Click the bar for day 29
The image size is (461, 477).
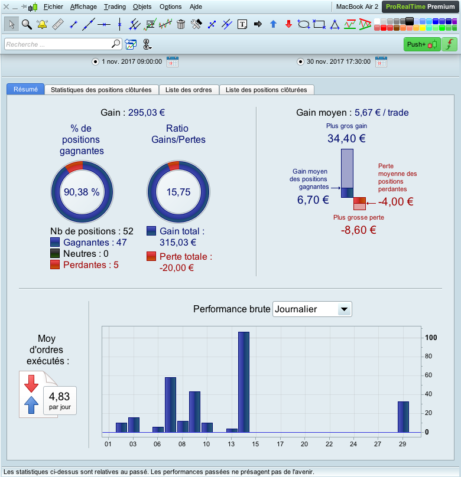pos(404,417)
